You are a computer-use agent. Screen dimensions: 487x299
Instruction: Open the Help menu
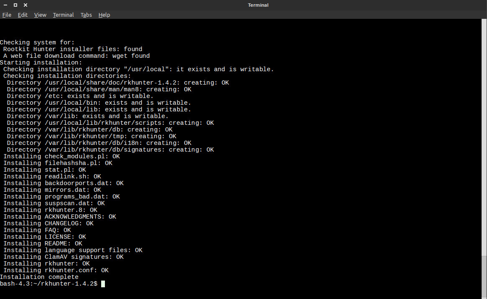(x=104, y=15)
